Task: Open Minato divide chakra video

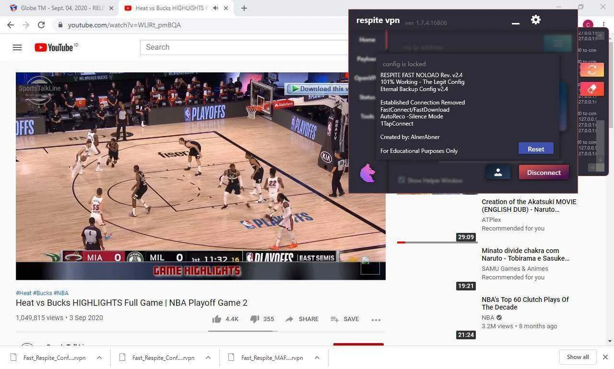Action: (x=525, y=254)
